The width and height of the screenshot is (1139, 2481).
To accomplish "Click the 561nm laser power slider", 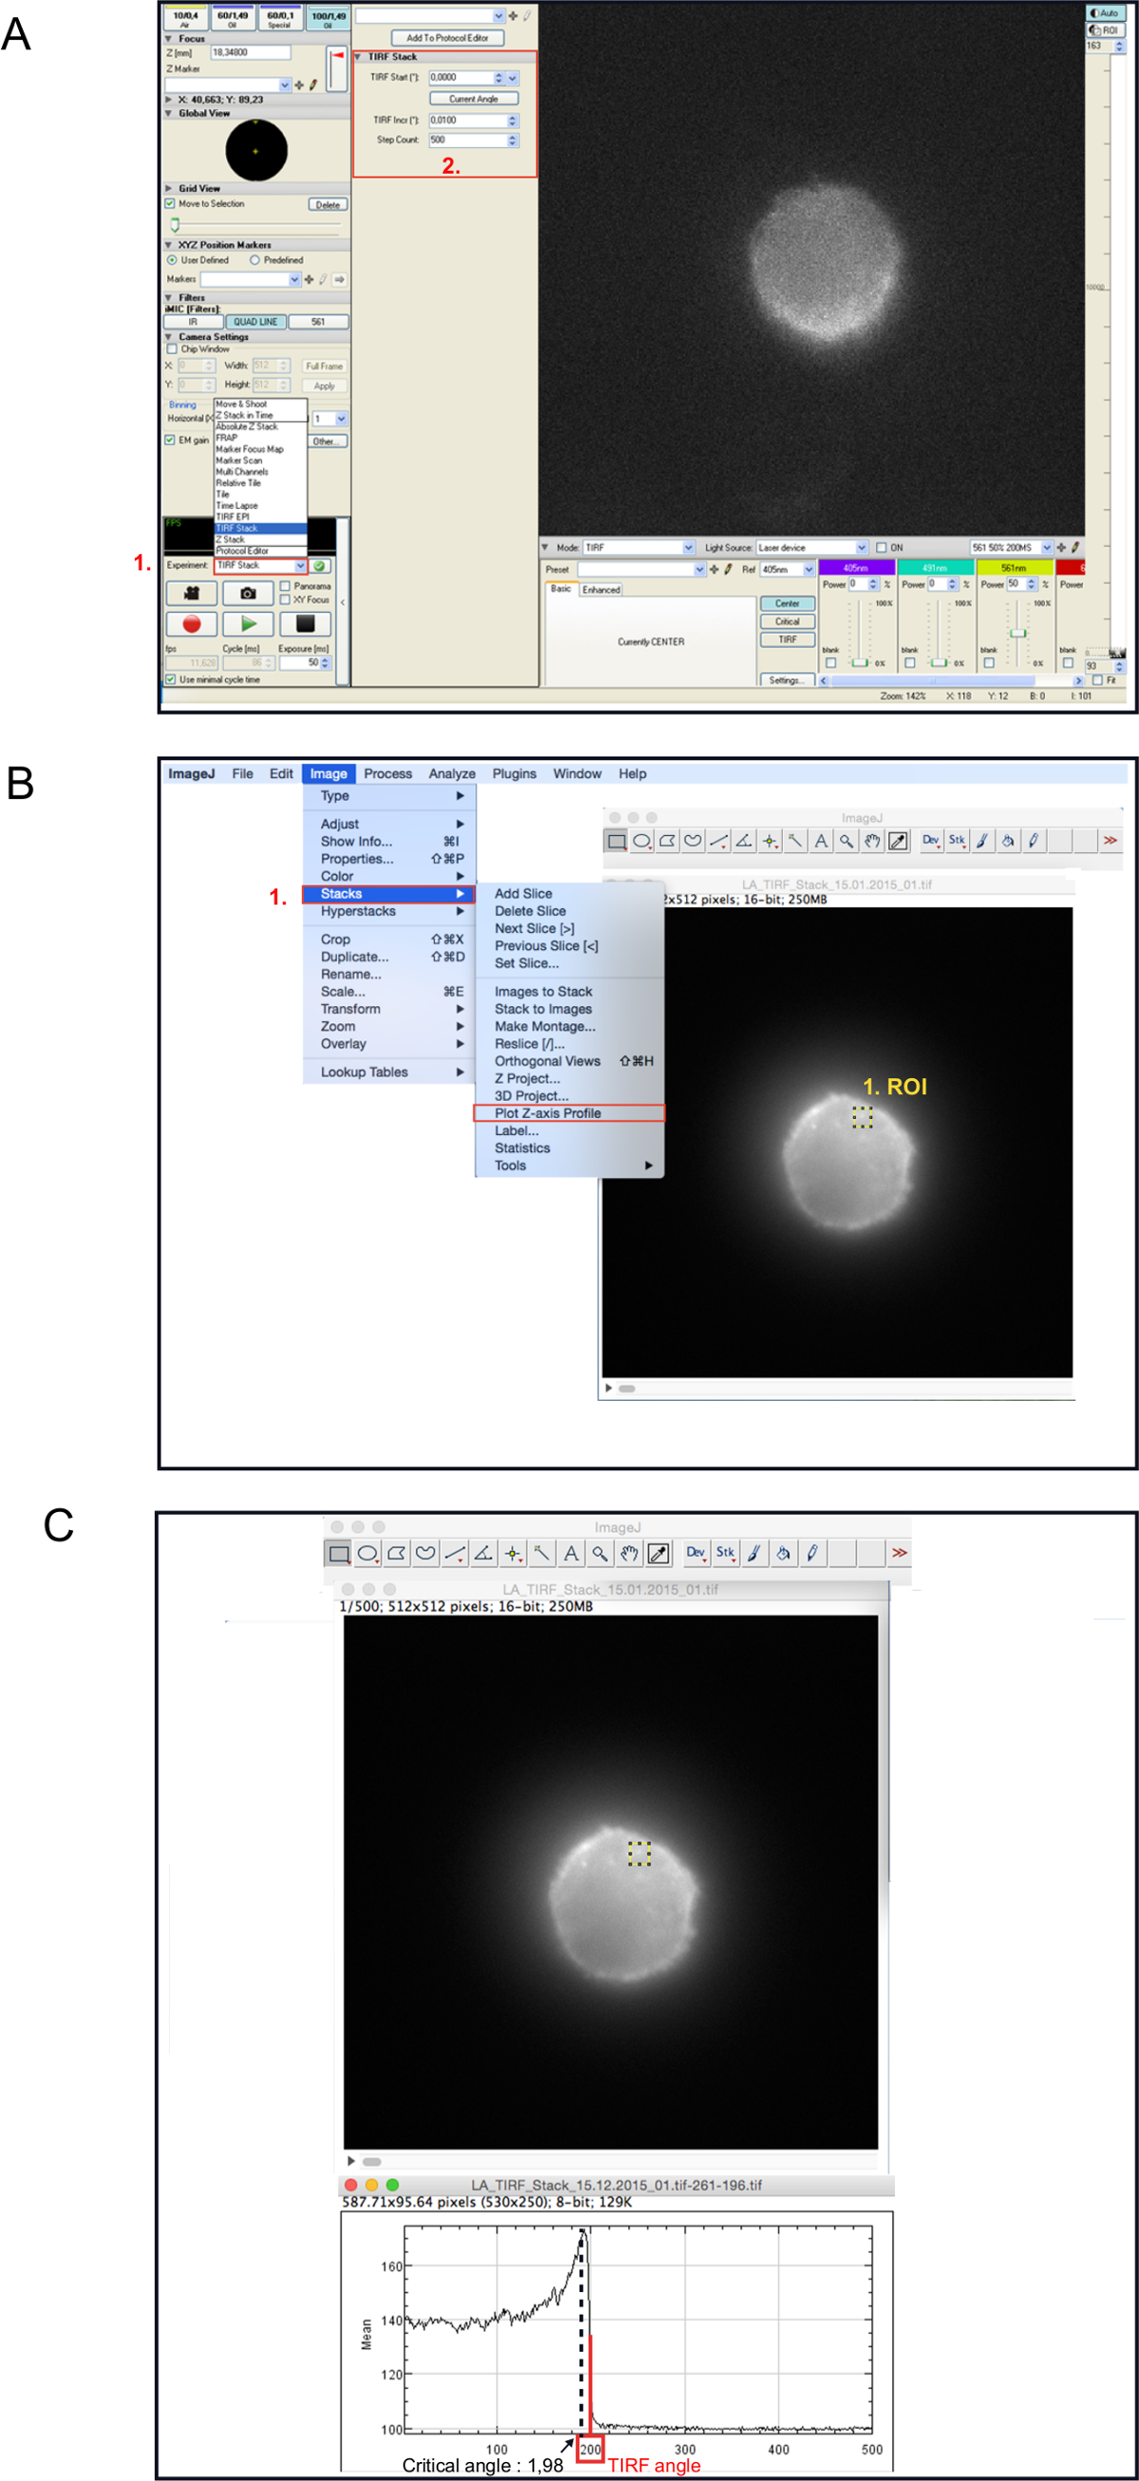I will click(x=1018, y=633).
